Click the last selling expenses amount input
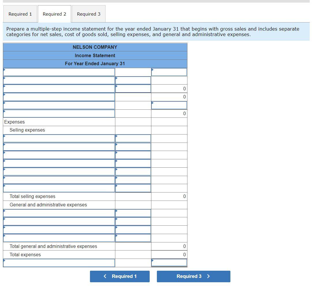 coord(133,188)
